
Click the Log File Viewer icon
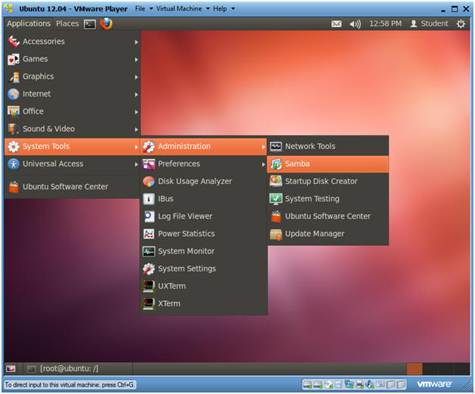(x=149, y=216)
